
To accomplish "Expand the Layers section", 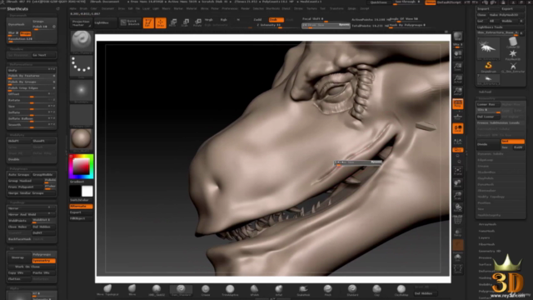I will pyautogui.click(x=485, y=237).
